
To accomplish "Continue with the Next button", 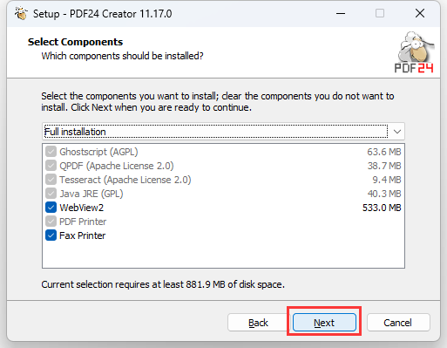I will tap(324, 323).
